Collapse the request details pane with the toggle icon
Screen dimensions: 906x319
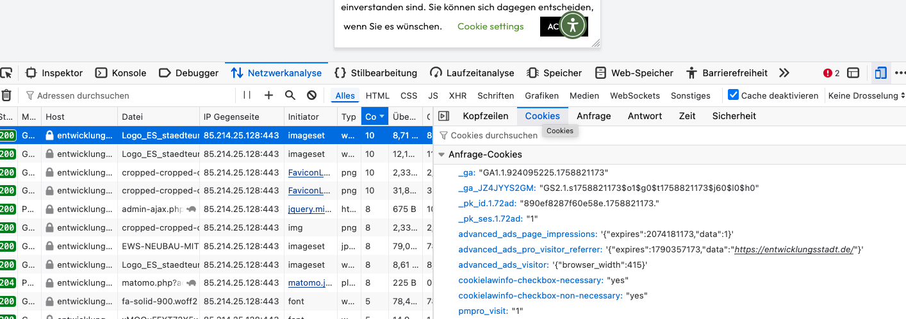point(443,116)
